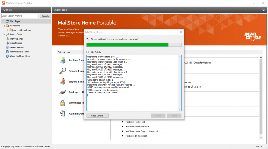
Task: Click the MailStore app icon in title bar
Action: pyautogui.click(x=3, y=3)
